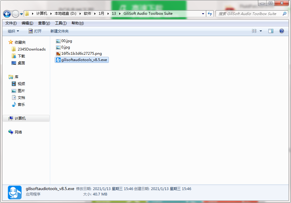Change view with the view mode icon
Viewport: 291px width, 203px height.
pos(254,31)
